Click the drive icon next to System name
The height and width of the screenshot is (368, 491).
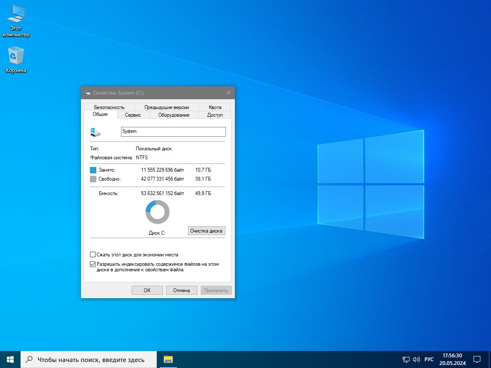pos(95,132)
